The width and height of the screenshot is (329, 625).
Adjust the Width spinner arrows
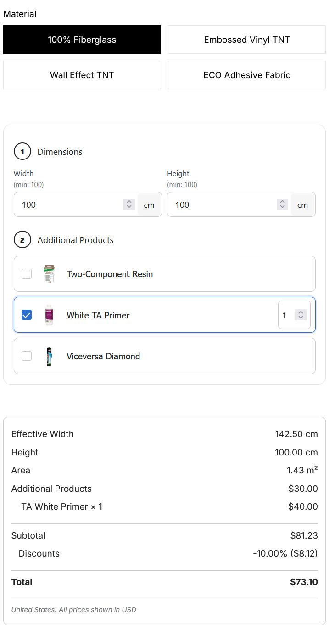(x=129, y=205)
